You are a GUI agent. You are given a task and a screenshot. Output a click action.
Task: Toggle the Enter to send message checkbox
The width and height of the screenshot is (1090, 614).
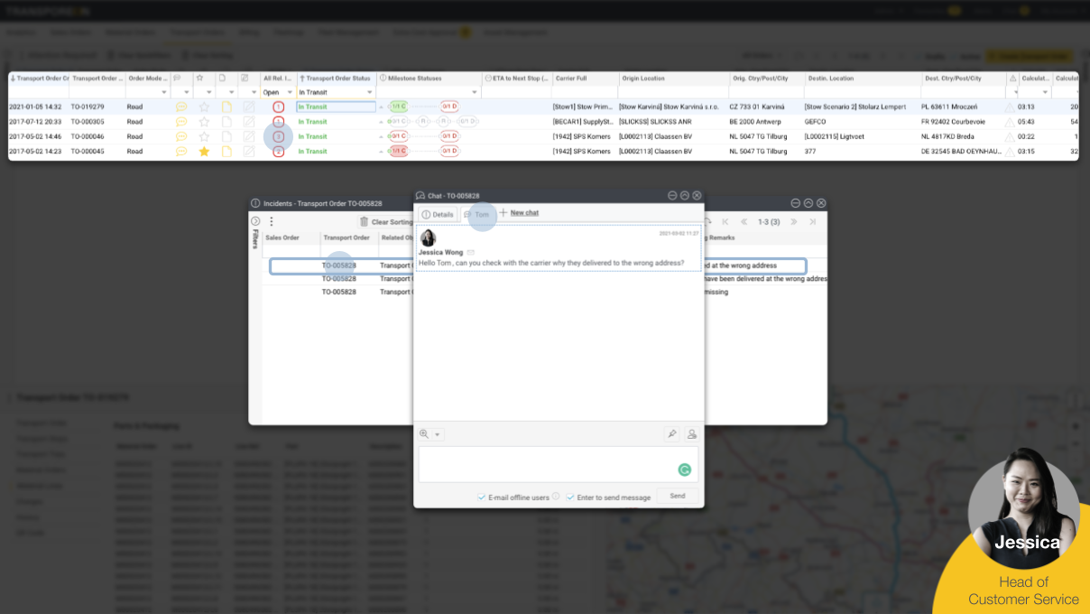coord(570,498)
